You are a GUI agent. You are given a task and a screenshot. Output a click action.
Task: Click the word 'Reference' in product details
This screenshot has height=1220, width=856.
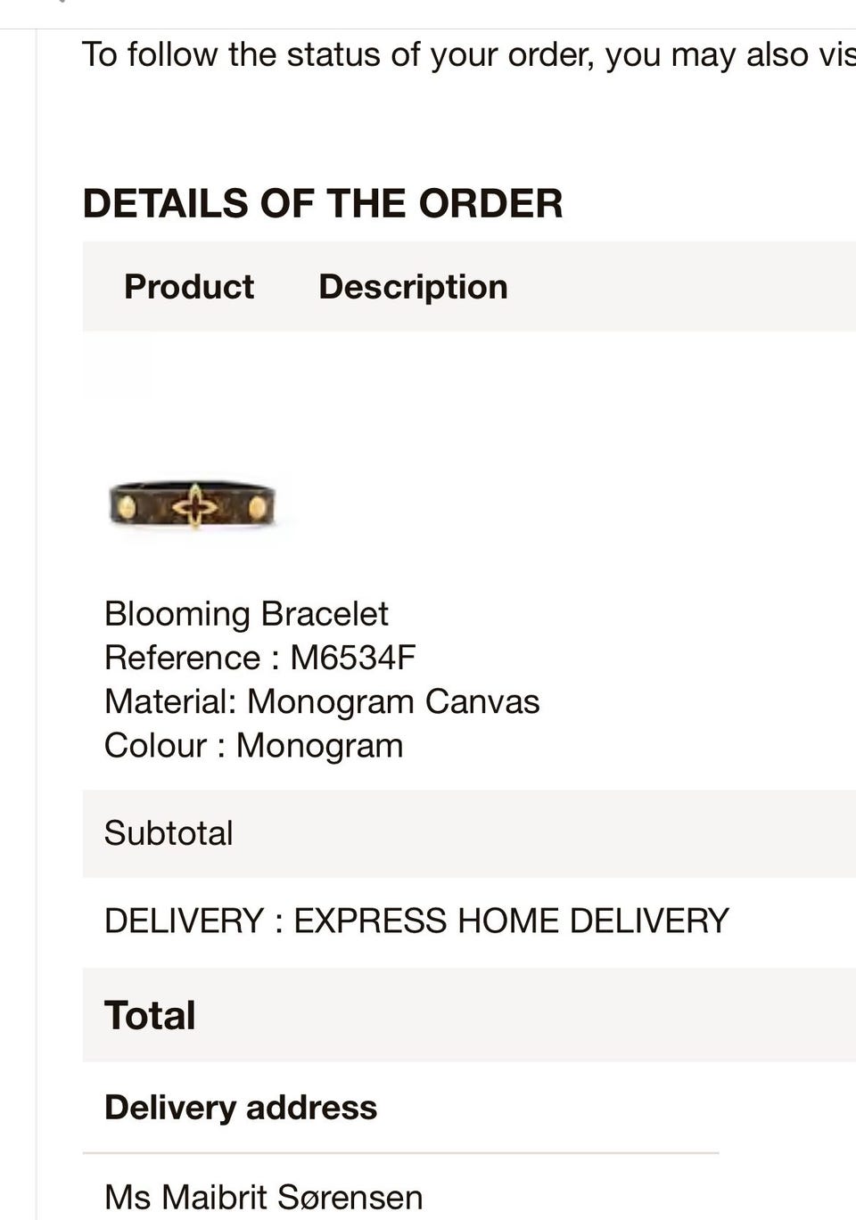click(182, 658)
